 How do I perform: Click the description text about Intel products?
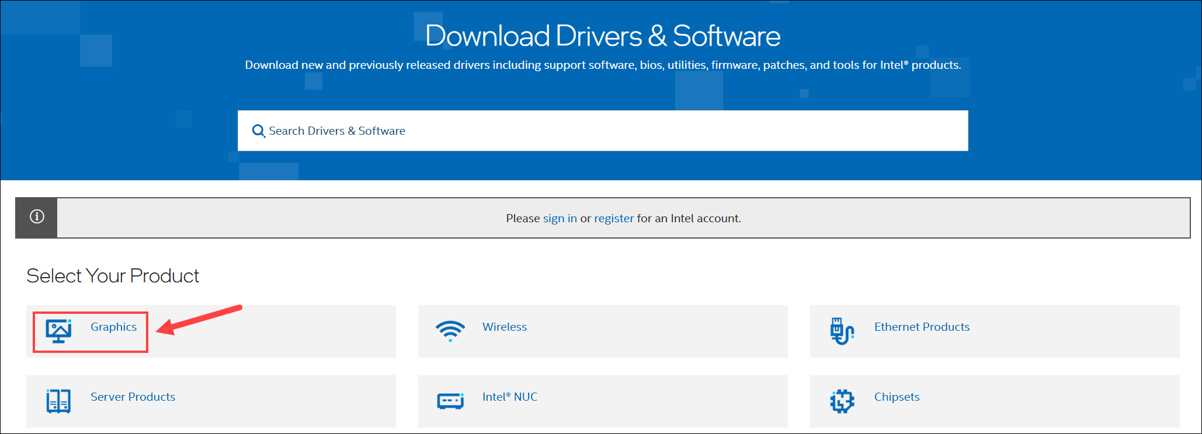(603, 65)
